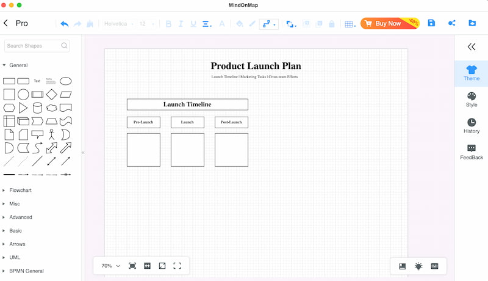Click the redo arrow in toolbar

pos(77,24)
